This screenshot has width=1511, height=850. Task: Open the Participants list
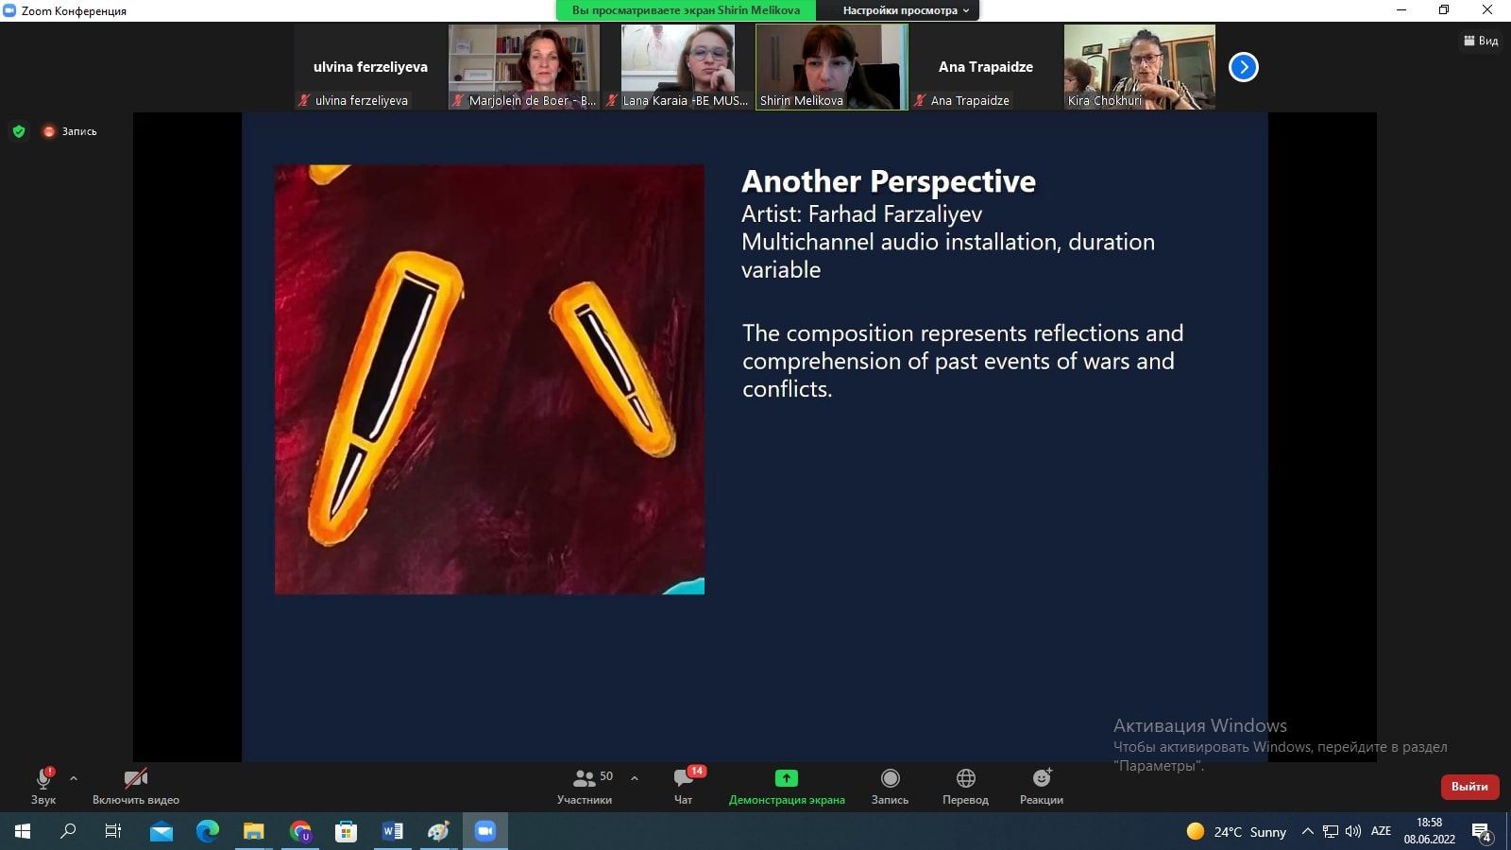(585, 779)
